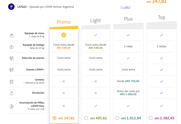Select the Light fare radio button
This screenshot has height=124, width=181.
tap(86, 118)
